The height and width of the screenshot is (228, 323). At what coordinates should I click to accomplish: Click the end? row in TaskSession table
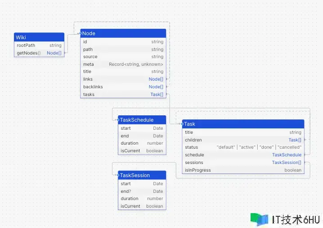click(x=142, y=191)
